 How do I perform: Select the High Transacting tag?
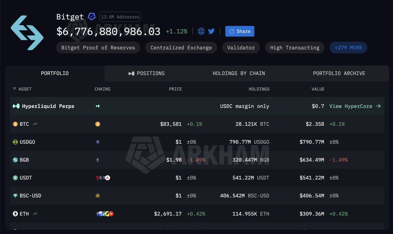click(295, 48)
